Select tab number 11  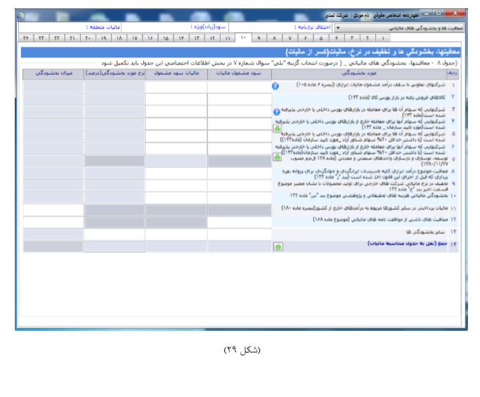[227, 38]
